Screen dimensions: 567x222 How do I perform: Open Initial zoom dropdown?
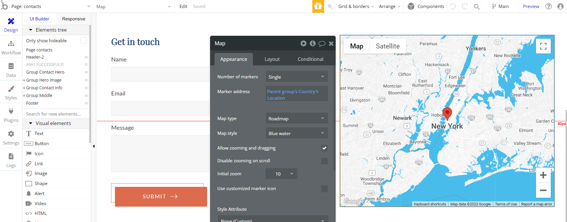281,174
